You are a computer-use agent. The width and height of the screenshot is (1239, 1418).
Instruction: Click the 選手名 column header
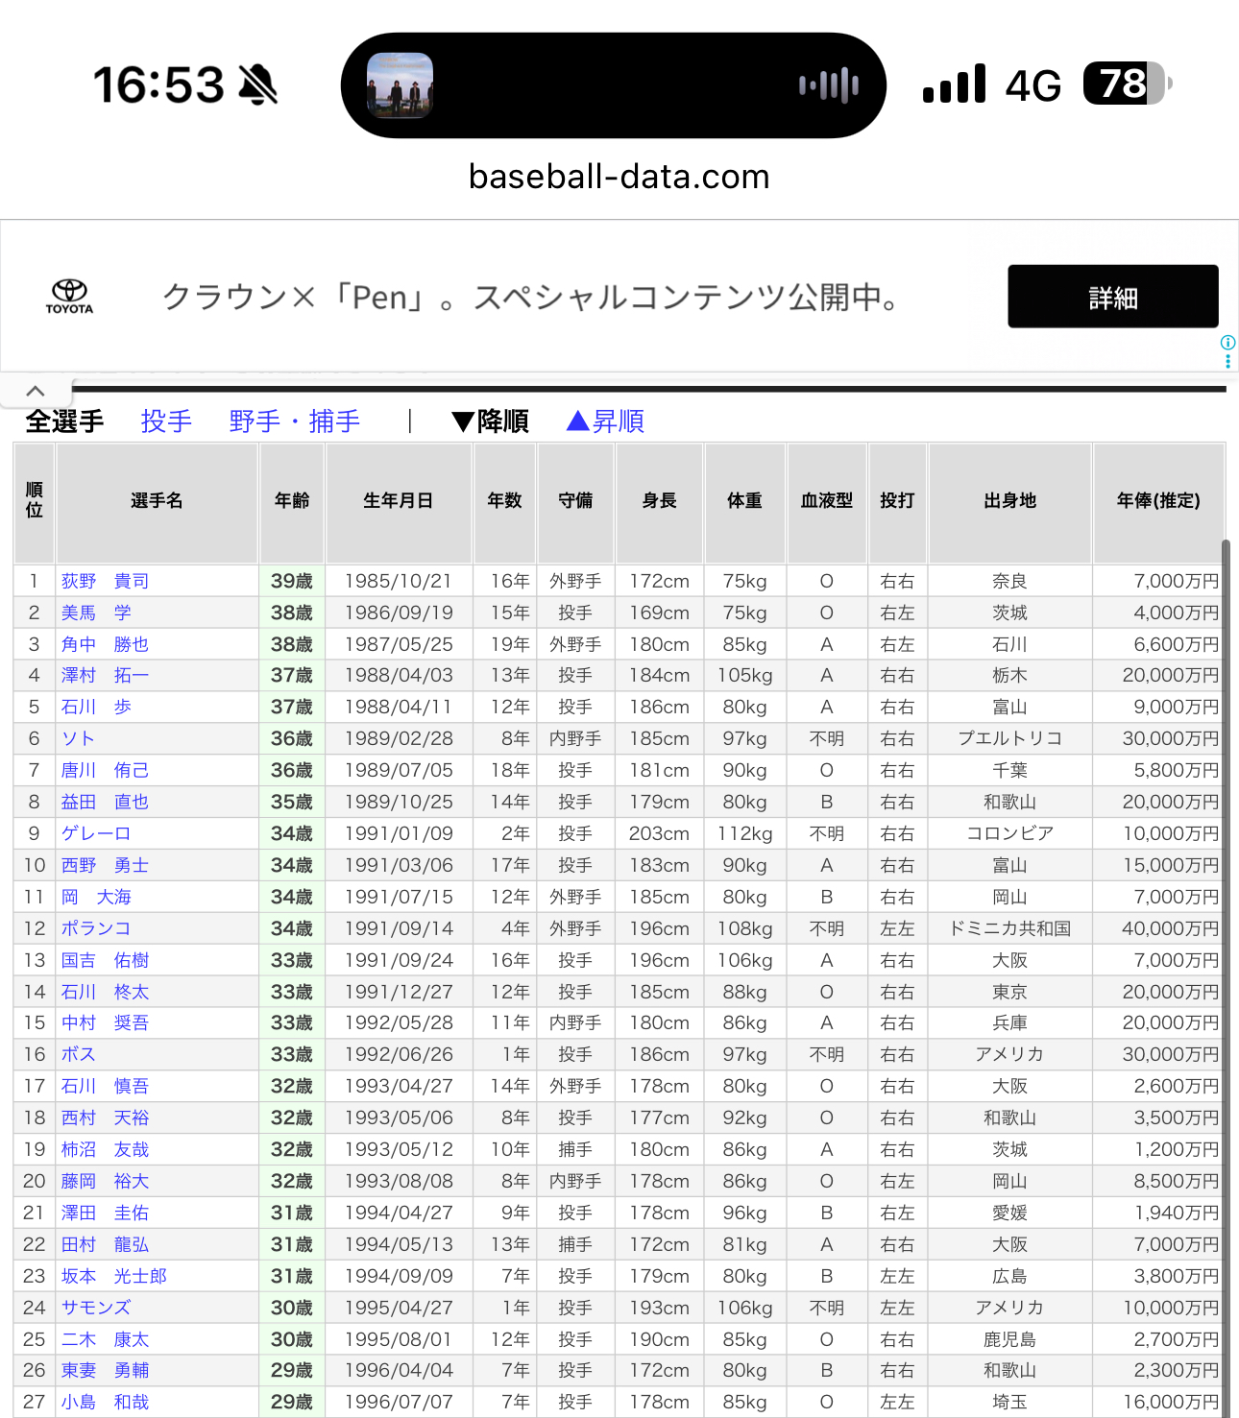click(157, 501)
